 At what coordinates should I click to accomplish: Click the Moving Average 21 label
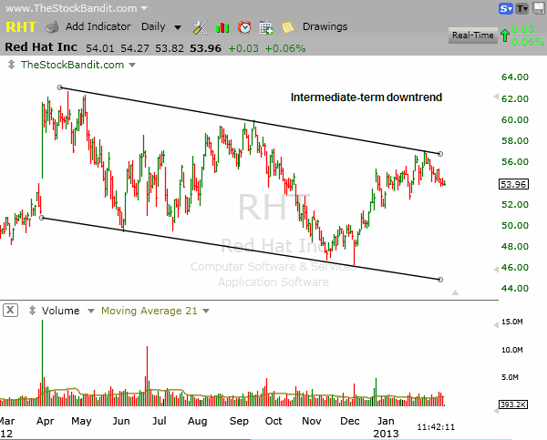(x=150, y=311)
